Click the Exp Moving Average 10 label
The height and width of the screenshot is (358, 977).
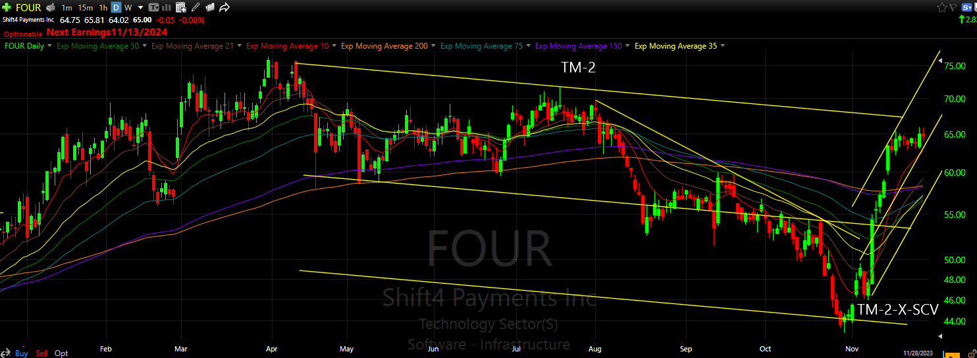click(287, 46)
